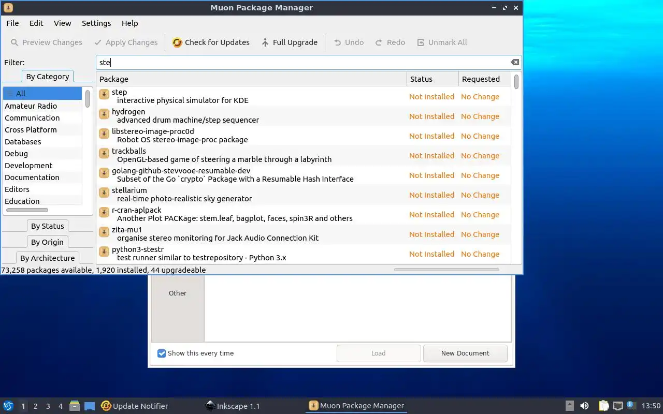Click the Muon icon in the title bar
Image resolution: width=663 pixels, height=414 pixels.
(8, 8)
